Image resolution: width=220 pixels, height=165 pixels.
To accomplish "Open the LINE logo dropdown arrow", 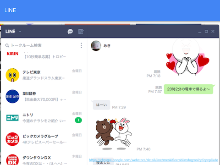I will 20,32.
